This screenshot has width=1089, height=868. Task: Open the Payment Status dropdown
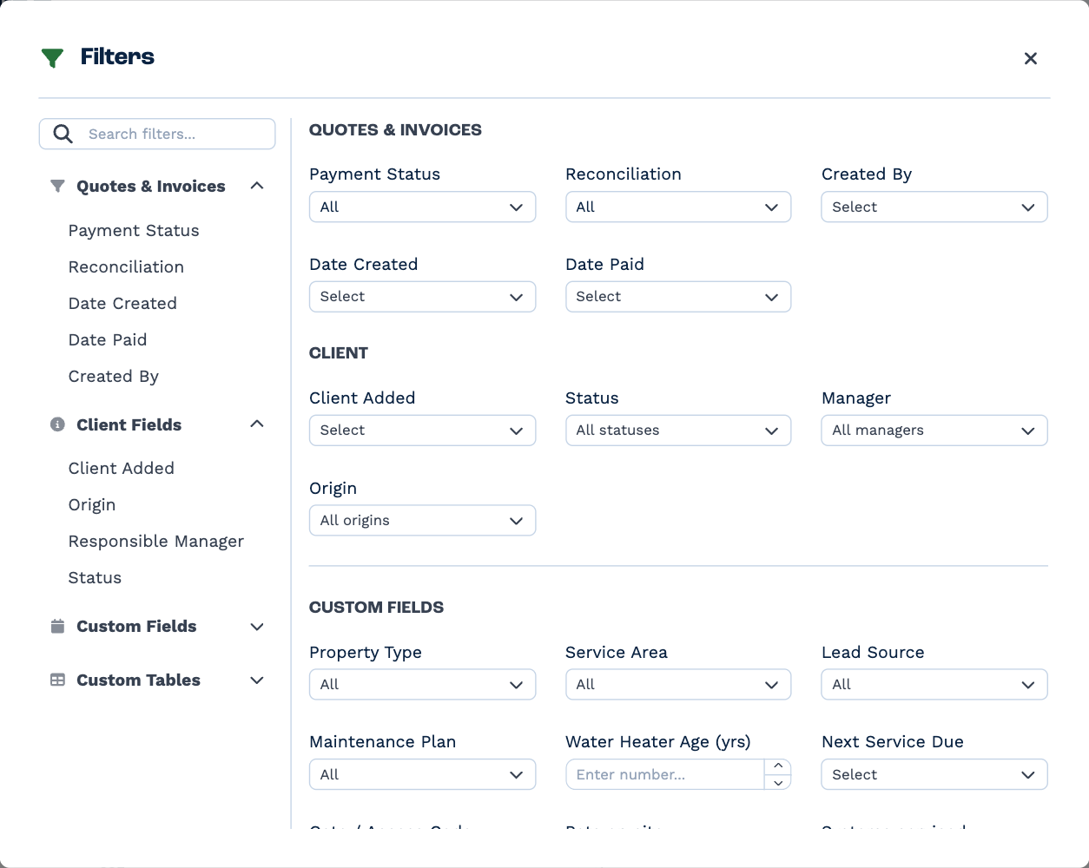[422, 207]
